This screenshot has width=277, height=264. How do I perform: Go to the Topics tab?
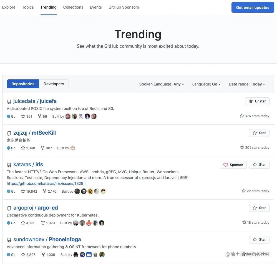(x=28, y=7)
